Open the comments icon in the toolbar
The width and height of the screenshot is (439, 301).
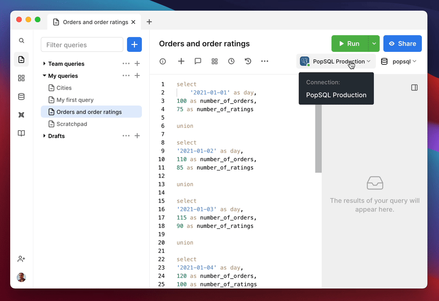click(x=198, y=61)
